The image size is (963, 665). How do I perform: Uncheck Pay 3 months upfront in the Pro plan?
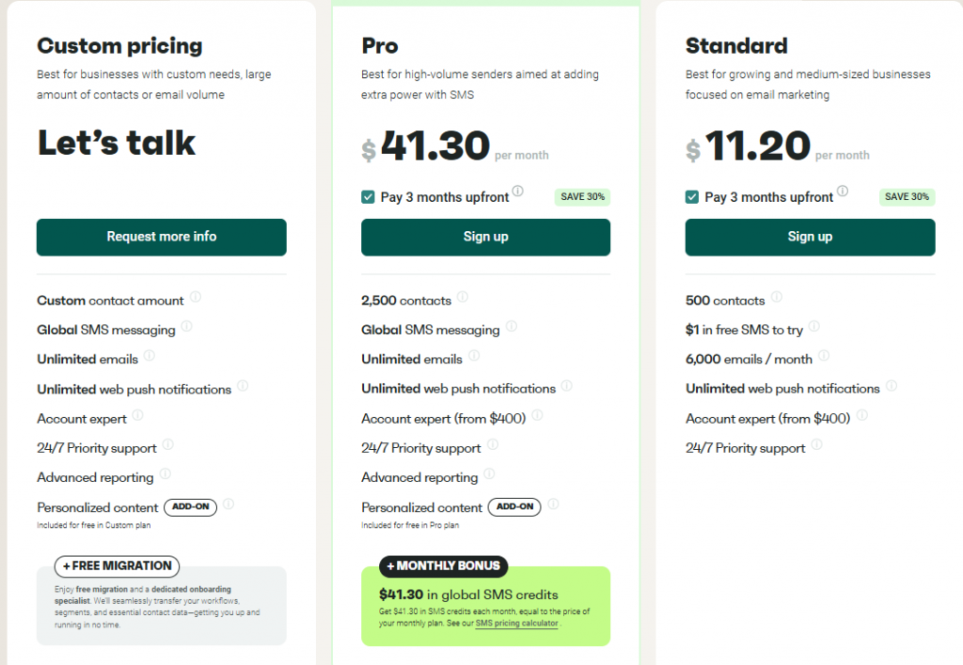(367, 196)
